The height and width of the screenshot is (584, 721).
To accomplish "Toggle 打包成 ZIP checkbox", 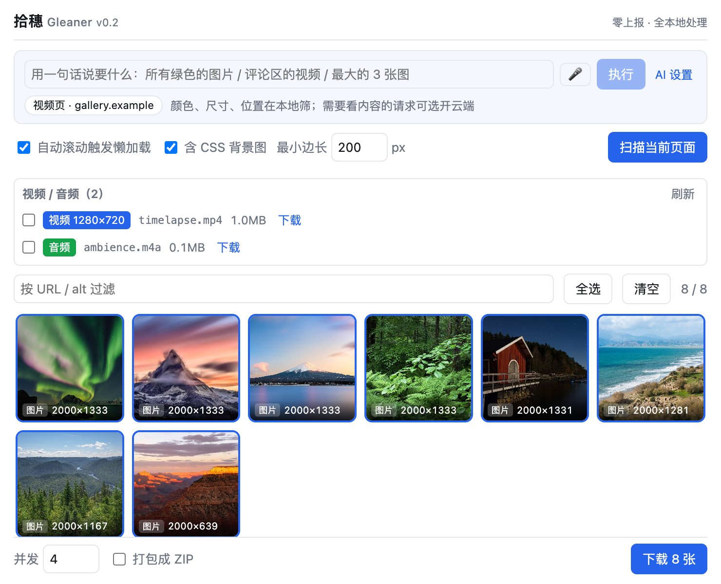I will (x=119, y=559).
